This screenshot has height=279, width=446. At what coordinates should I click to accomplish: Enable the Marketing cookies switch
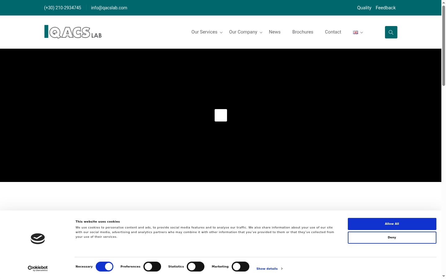click(240, 267)
